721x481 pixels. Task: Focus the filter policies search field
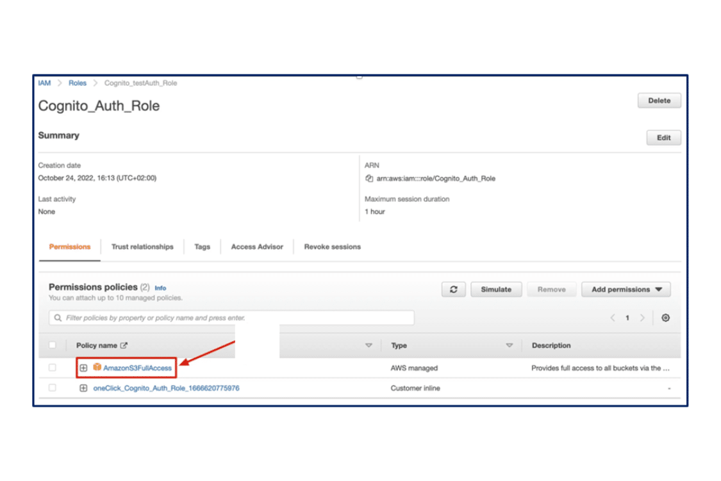pyautogui.click(x=232, y=317)
